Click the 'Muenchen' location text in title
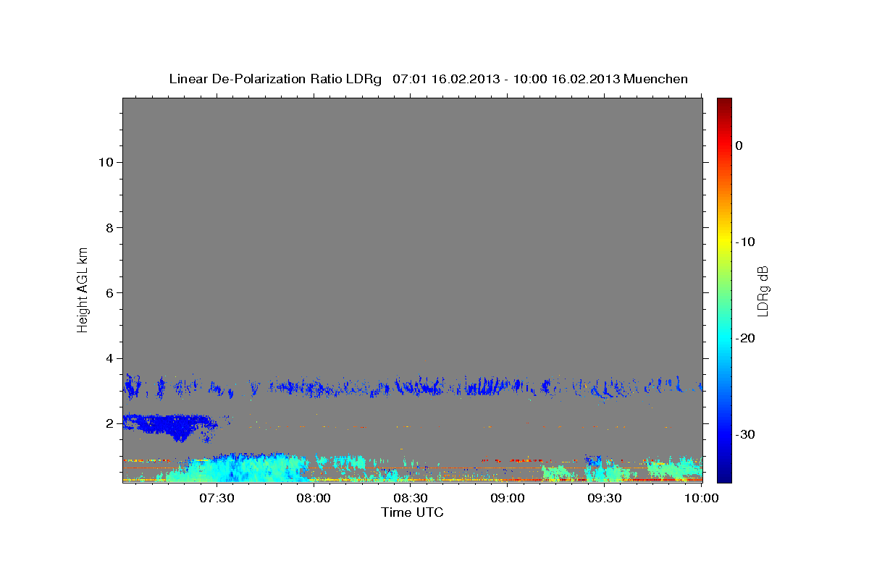Viewport: 869px width, 579px height. (x=657, y=79)
